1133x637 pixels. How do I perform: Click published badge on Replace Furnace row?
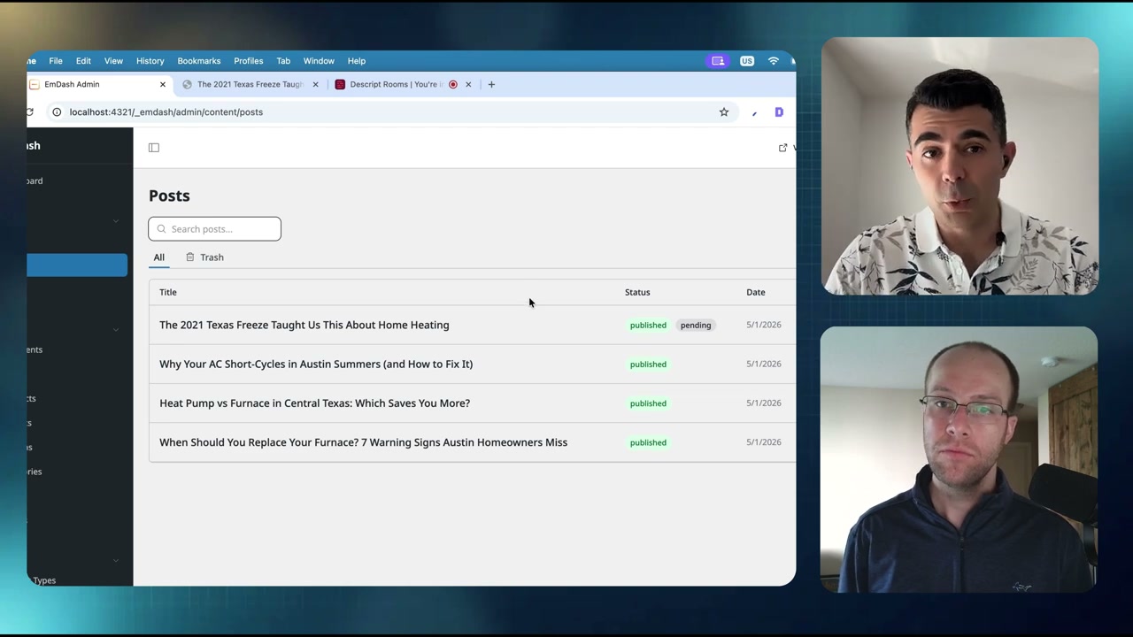[x=648, y=442]
